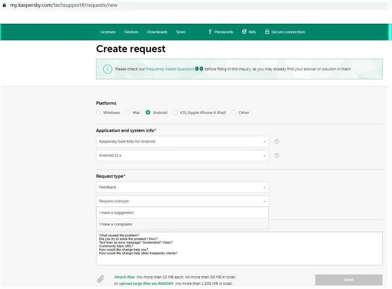Click 'upload large files via WebDAV' link
The width and height of the screenshot is (392, 289).
pyautogui.click(x=146, y=284)
